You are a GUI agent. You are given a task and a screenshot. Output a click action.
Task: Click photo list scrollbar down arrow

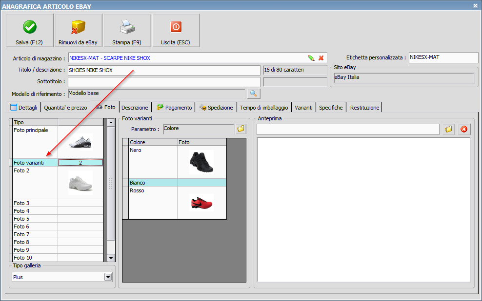[111, 258]
